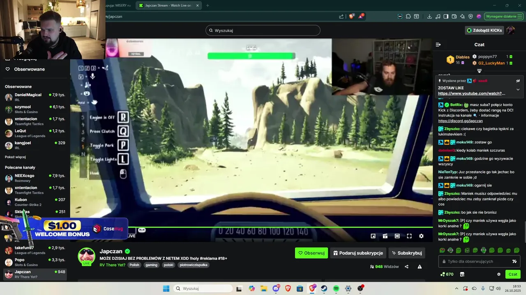The width and height of the screenshot is (526, 295).
Task: Focus Windows taskbar Wyszukaj search box
Action: (x=203, y=288)
